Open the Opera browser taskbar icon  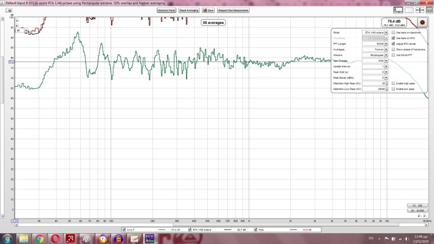pyautogui.click(x=55, y=239)
